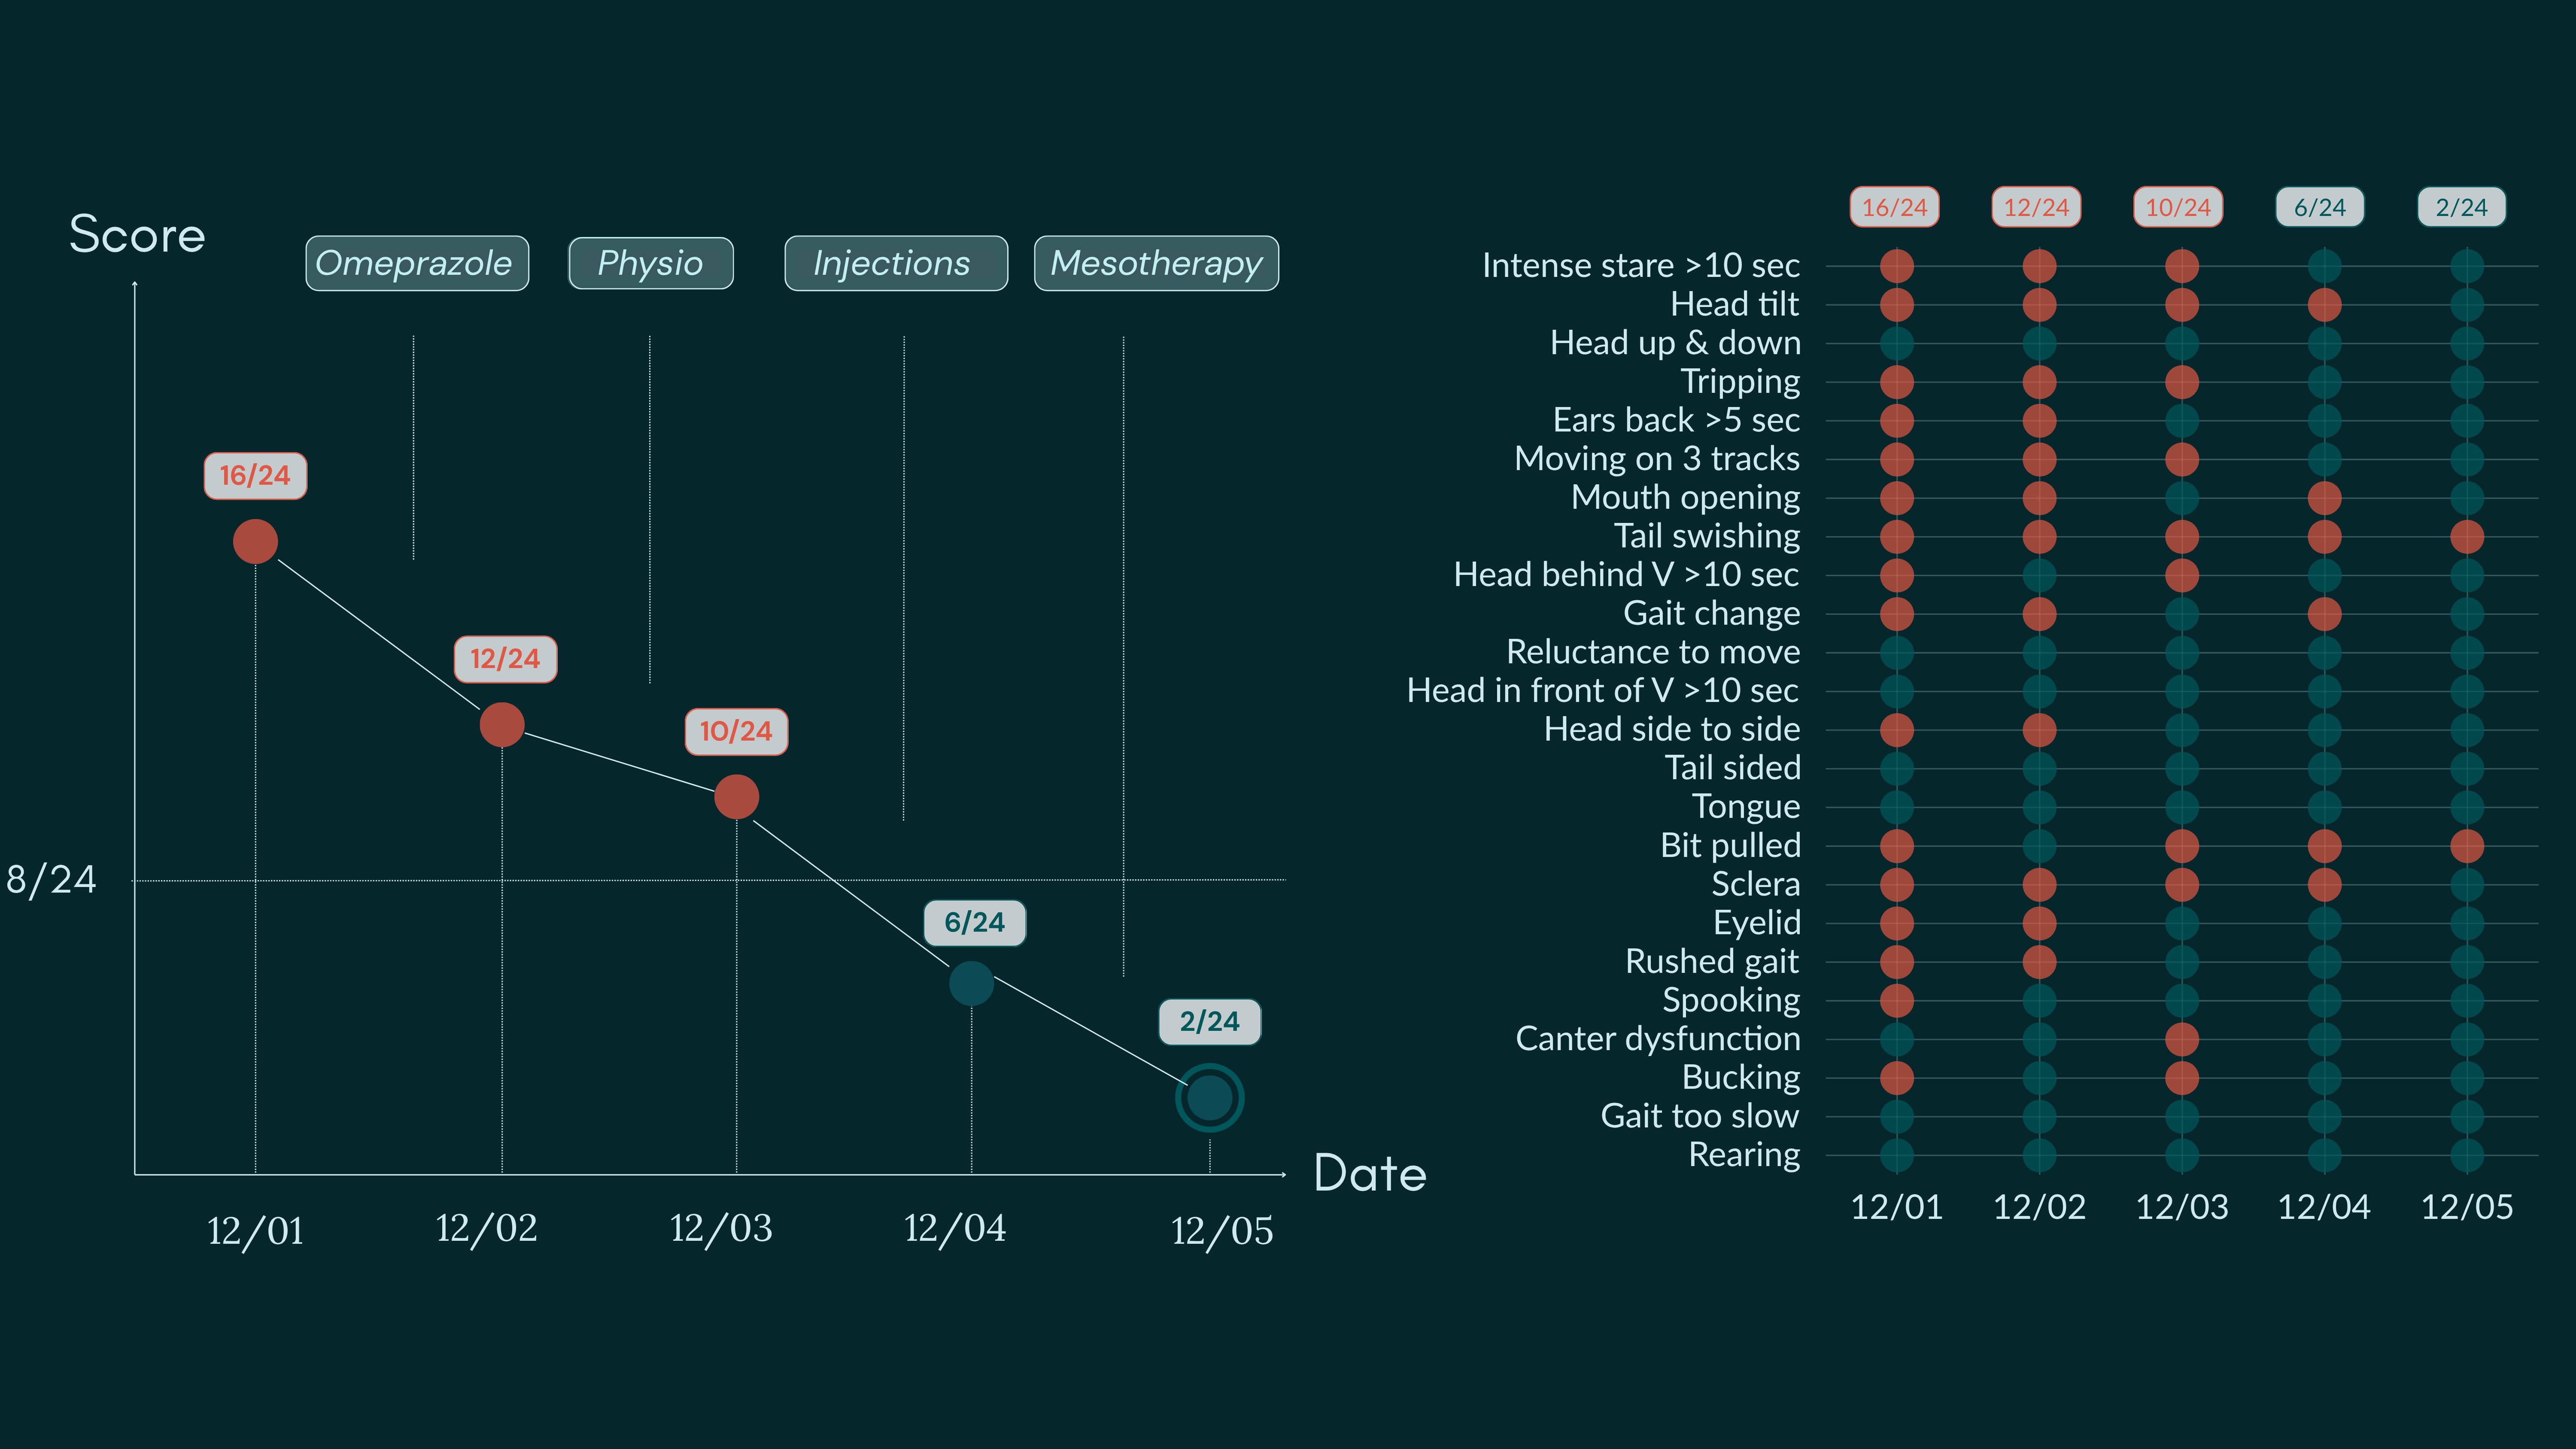Toggle the Moving on 3 tracks dot for 12/03
This screenshot has height=1449, width=2576.
coord(2182,459)
